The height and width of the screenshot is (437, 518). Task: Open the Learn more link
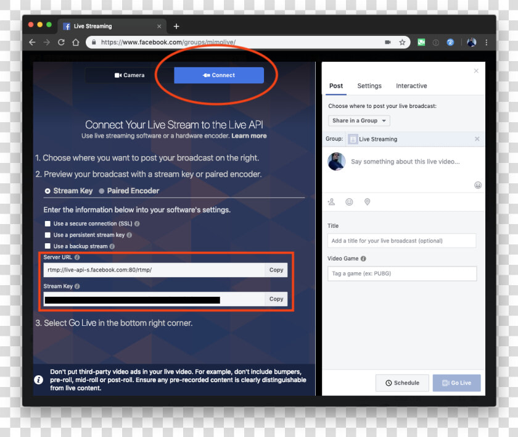(x=249, y=136)
